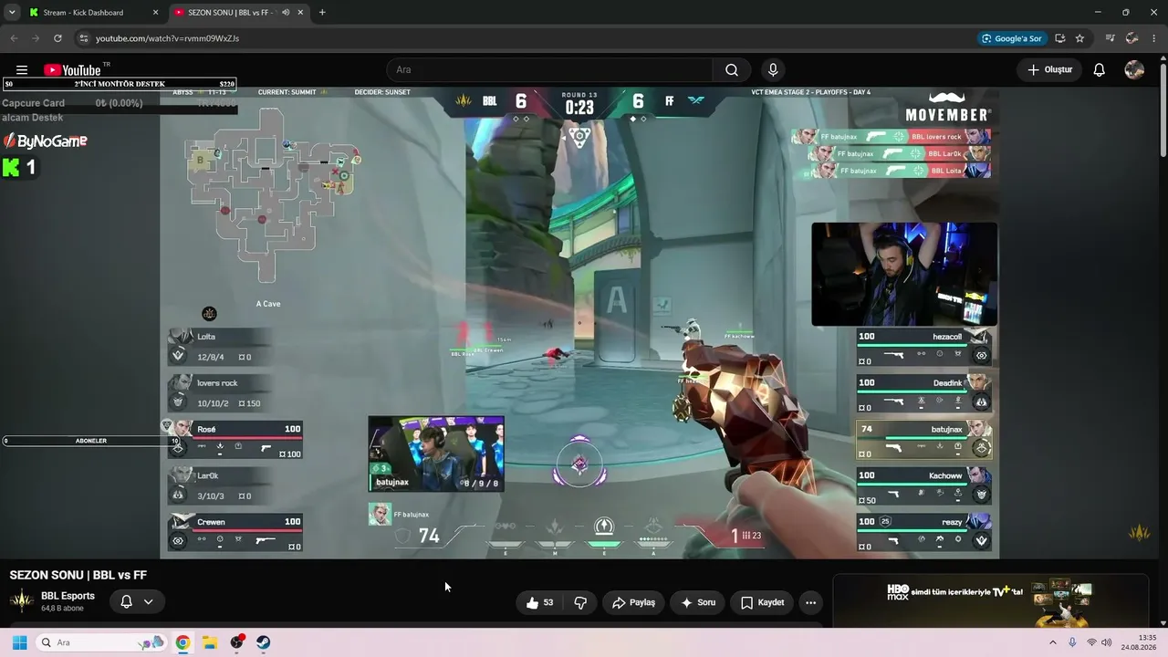Image resolution: width=1168 pixels, height=657 pixels.
Task: Open the YouTube guide hamburger menu
Action: (22, 70)
